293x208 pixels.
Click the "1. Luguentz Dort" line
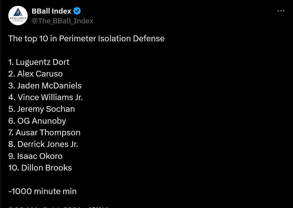(x=39, y=62)
